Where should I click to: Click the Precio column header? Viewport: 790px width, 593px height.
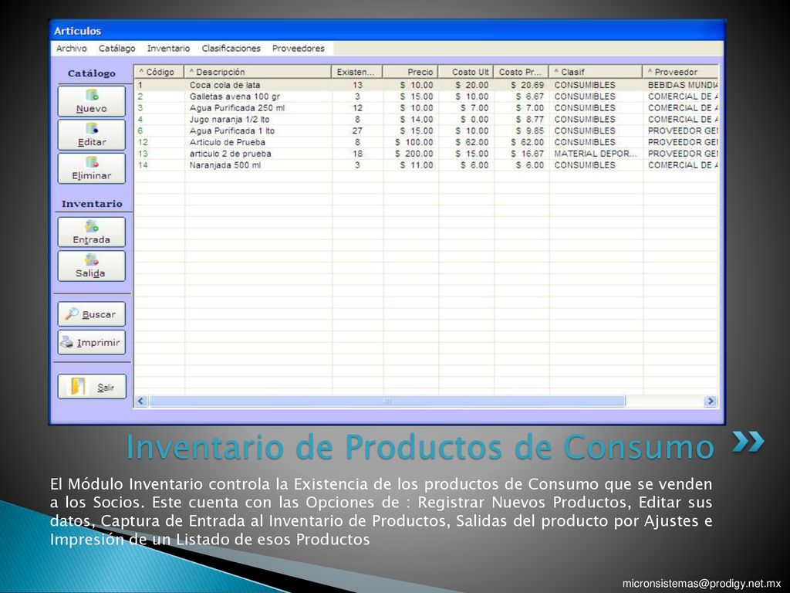(410, 72)
